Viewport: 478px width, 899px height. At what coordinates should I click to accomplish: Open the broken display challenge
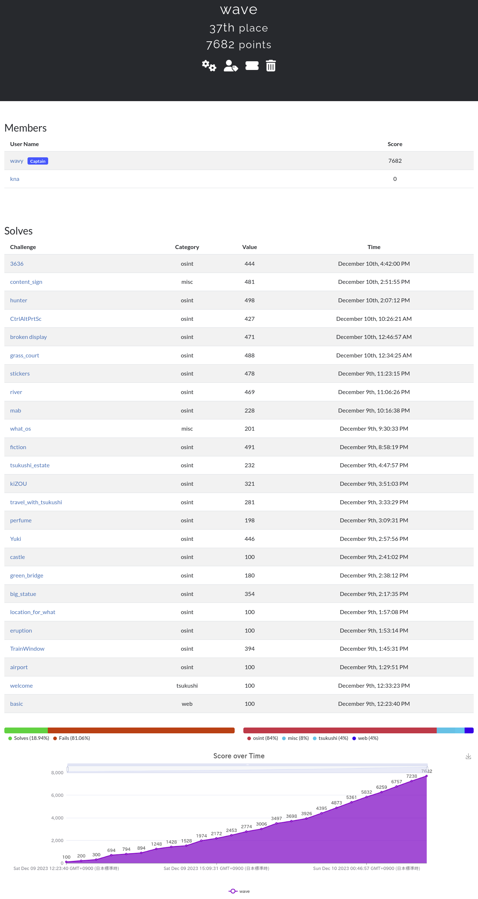click(x=28, y=337)
